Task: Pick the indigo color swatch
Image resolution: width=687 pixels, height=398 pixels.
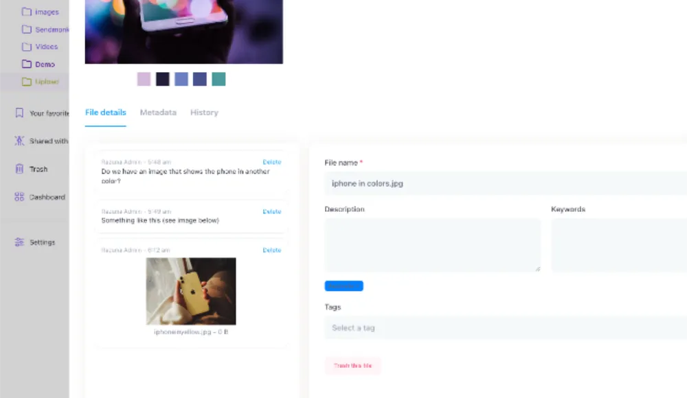Action: coord(200,79)
